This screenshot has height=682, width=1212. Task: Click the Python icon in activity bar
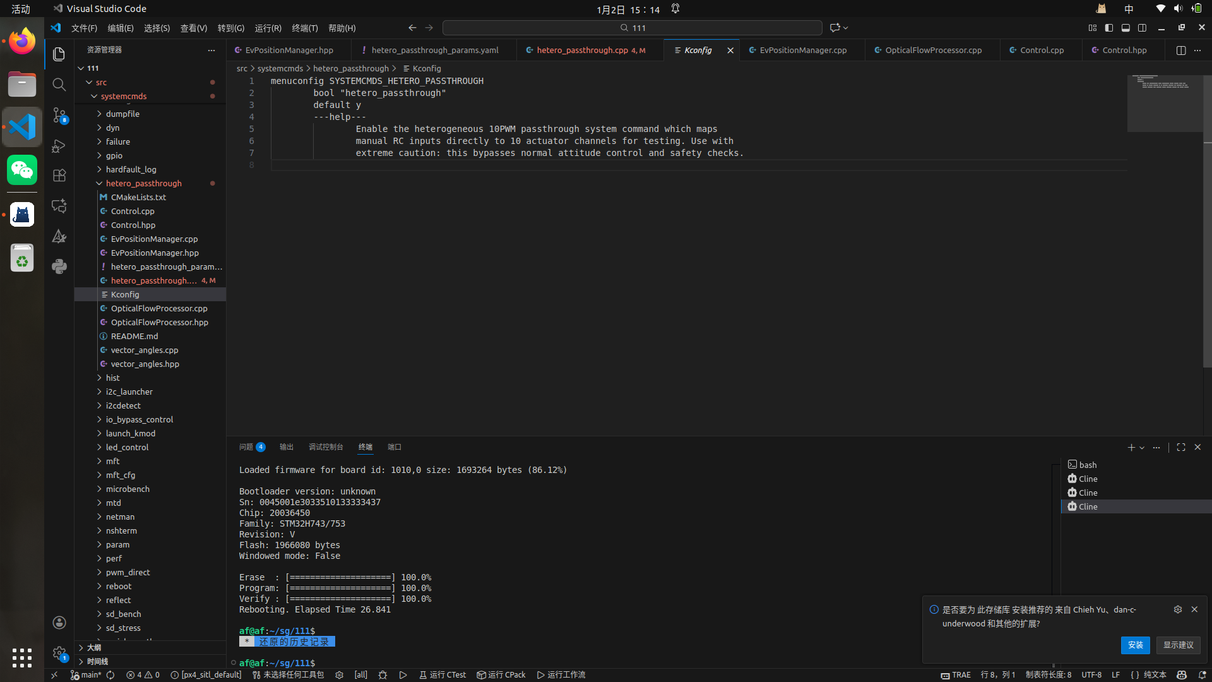[59, 266]
